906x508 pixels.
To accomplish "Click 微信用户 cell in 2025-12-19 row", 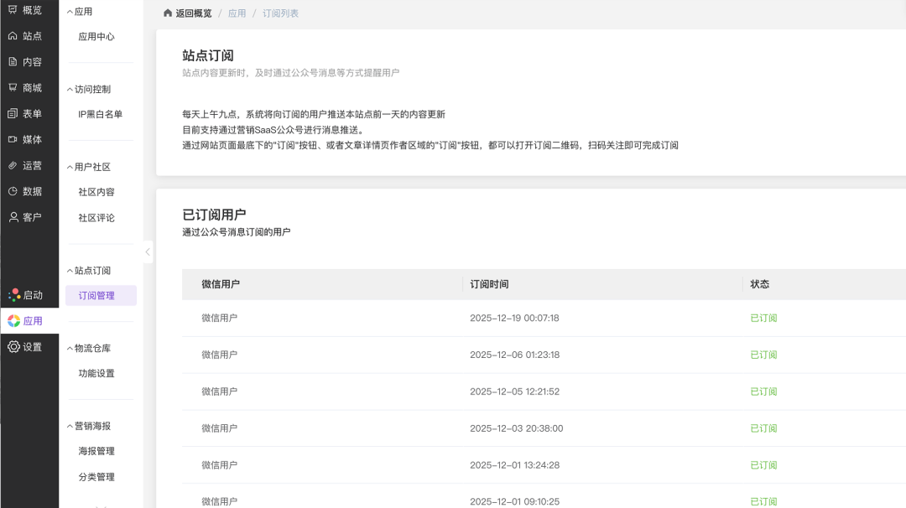I will click(219, 318).
